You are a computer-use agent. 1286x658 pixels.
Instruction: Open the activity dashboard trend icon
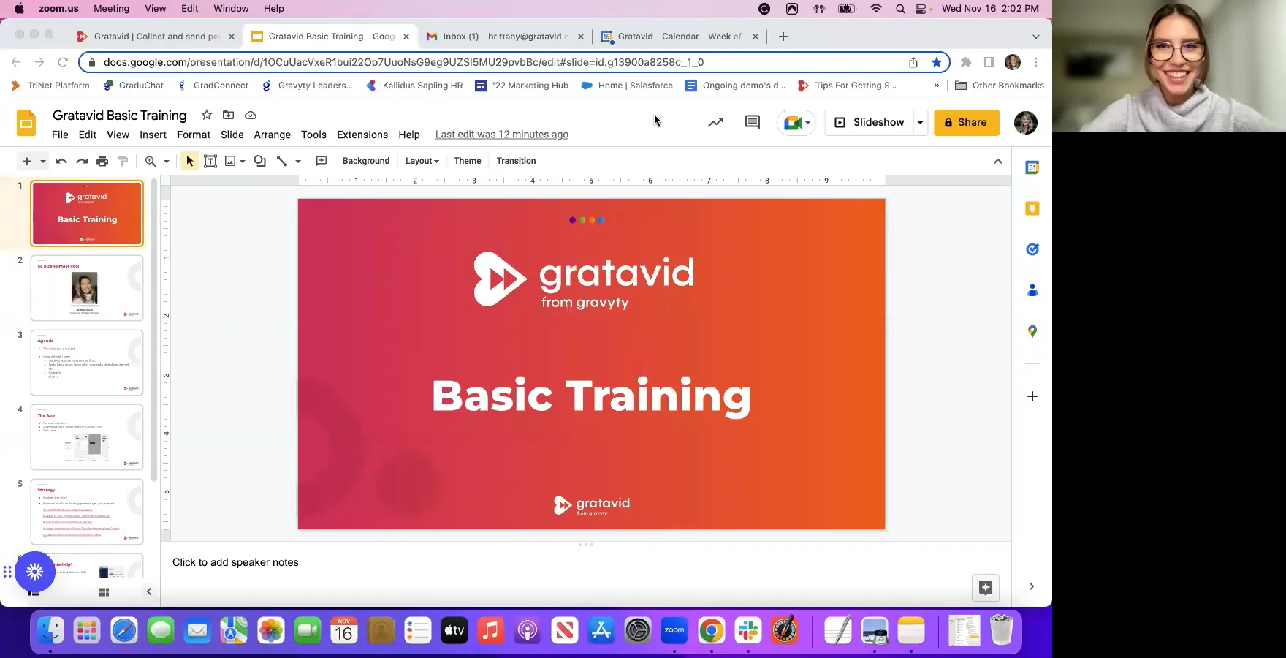pos(715,122)
